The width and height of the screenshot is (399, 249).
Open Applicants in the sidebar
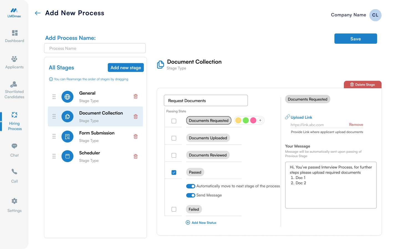pyautogui.click(x=14, y=62)
